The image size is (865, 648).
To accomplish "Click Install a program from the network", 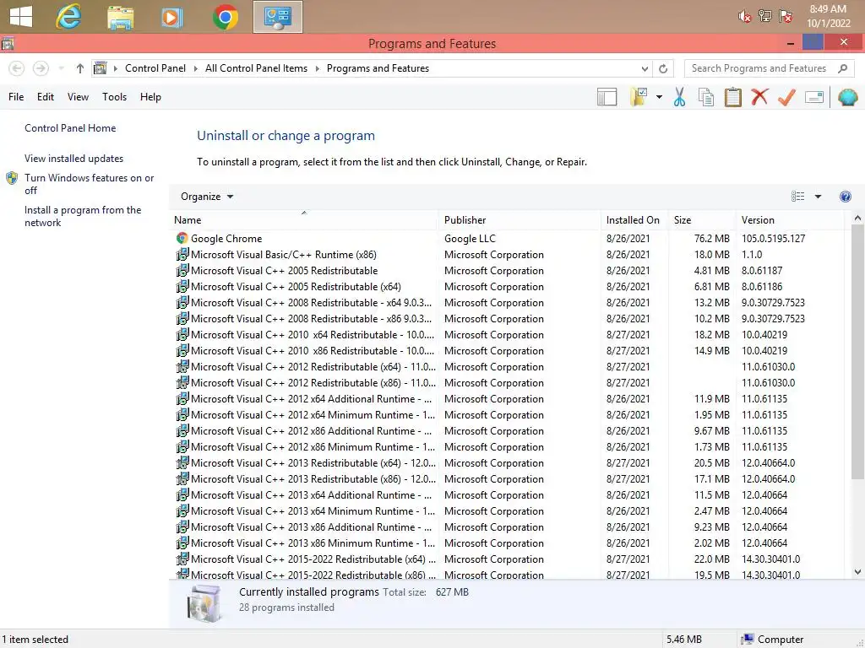I will pos(83,216).
